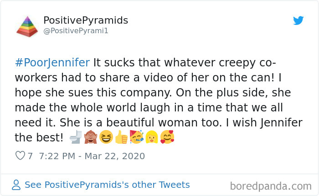This screenshot has width=319, height=196.
Task: Click the Twitter bird logo
Action: click(298, 20)
